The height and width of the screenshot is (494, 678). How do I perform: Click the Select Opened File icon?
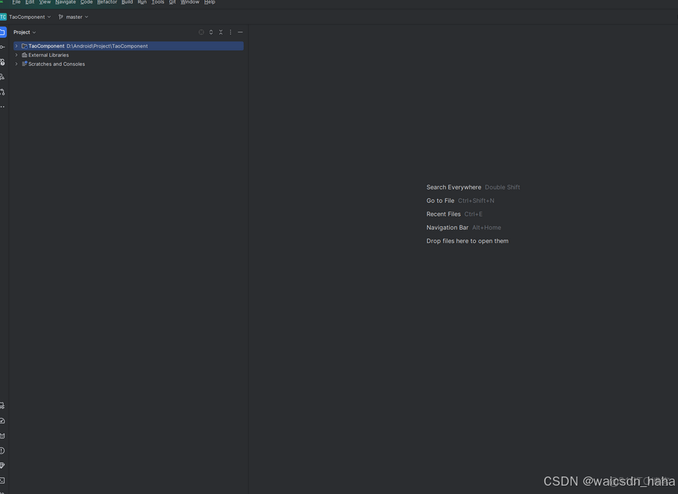202,31
